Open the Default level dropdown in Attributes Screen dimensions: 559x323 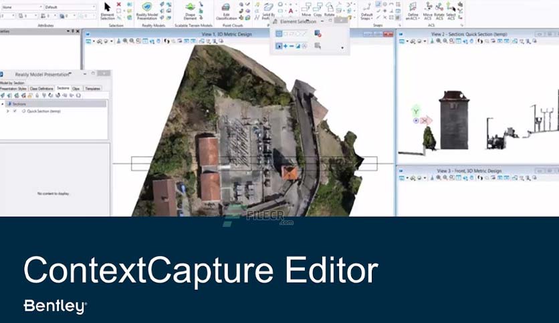coord(70,7)
